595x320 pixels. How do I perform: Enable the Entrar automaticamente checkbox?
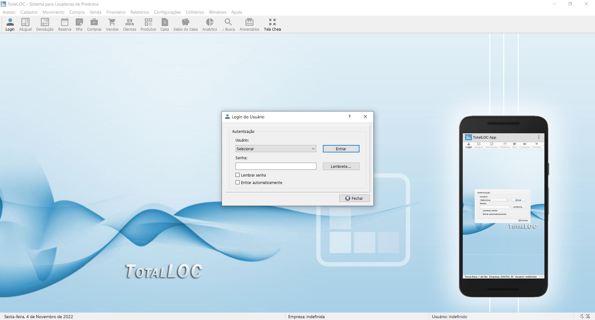click(x=238, y=182)
